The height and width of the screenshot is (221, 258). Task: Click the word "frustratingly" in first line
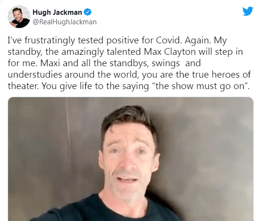point(50,40)
